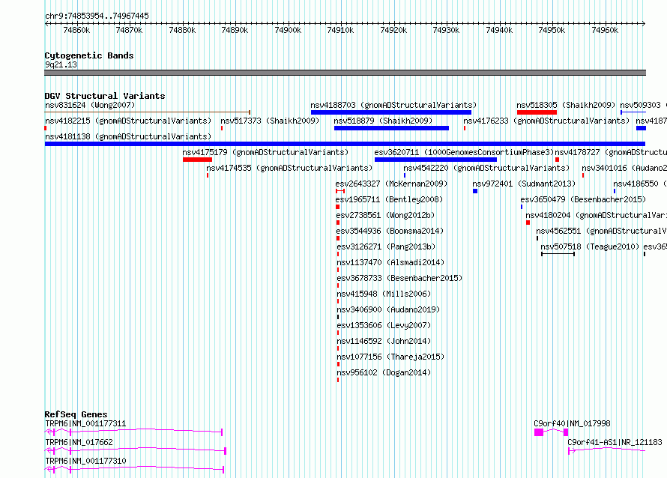
Task: Select the nsv4188703 blue variant bar
Action: pyautogui.click(x=391, y=112)
